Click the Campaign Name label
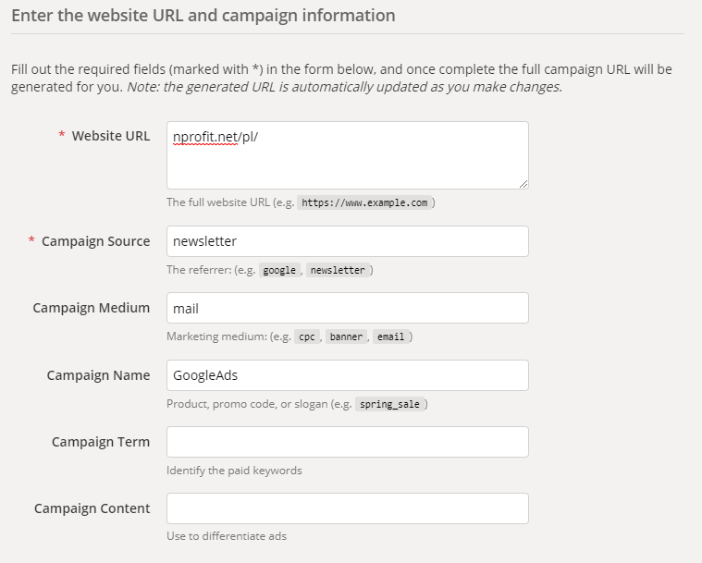 pos(98,375)
